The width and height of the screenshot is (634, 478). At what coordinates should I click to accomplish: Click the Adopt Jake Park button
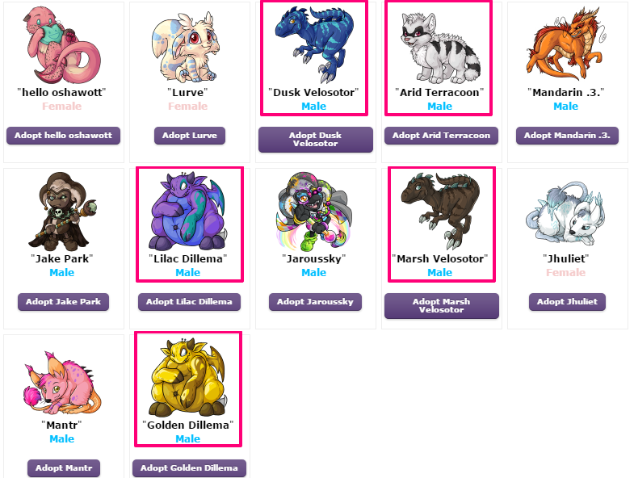(63, 302)
